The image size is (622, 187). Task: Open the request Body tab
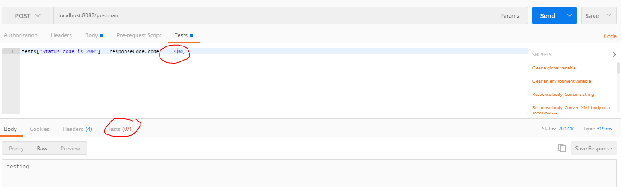91,35
